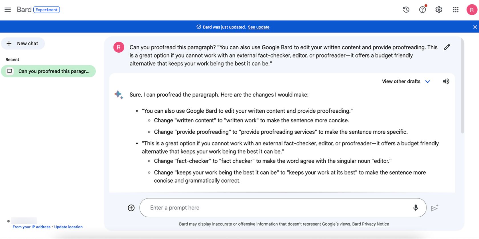The height and width of the screenshot is (239, 479).
Task: Click the microphone for voice input
Action: 416,208
